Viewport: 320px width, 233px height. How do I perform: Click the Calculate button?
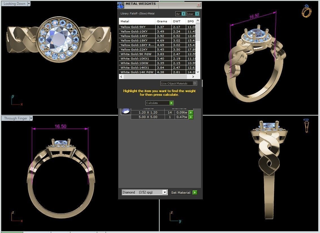tap(159, 103)
